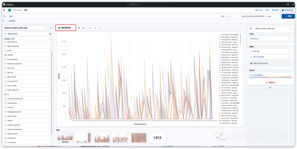This screenshot has height=149, width=297.
Task: Focus the 搜索 Elastic global search box
Action: 150,4
